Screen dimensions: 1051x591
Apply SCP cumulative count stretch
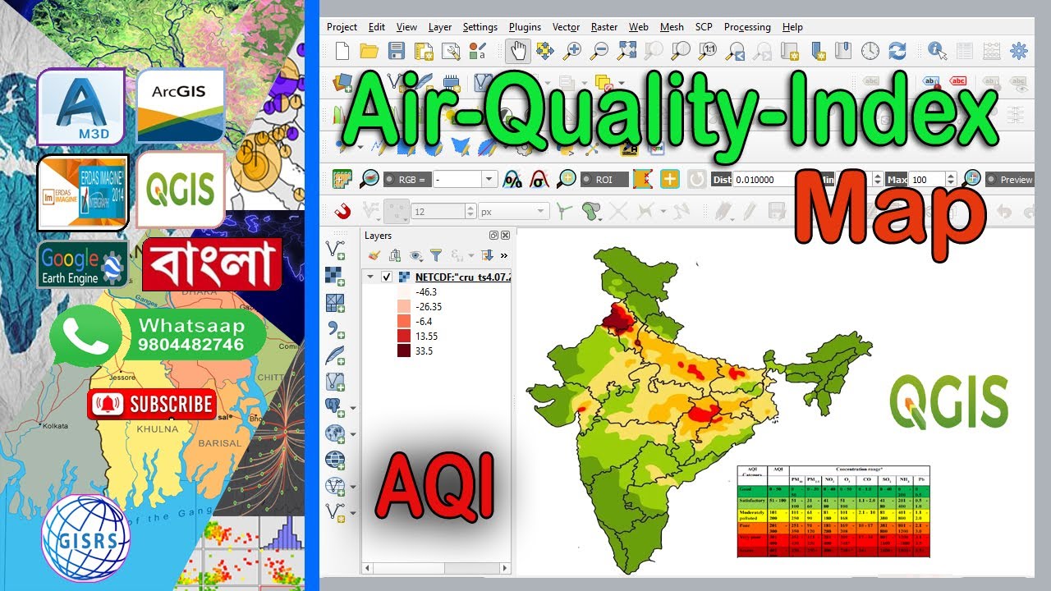(512, 179)
